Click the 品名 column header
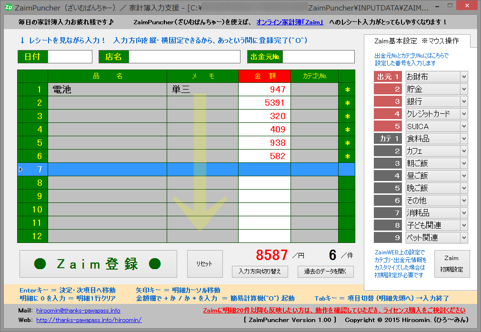The width and height of the screenshot is (481, 332). point(107,76)
